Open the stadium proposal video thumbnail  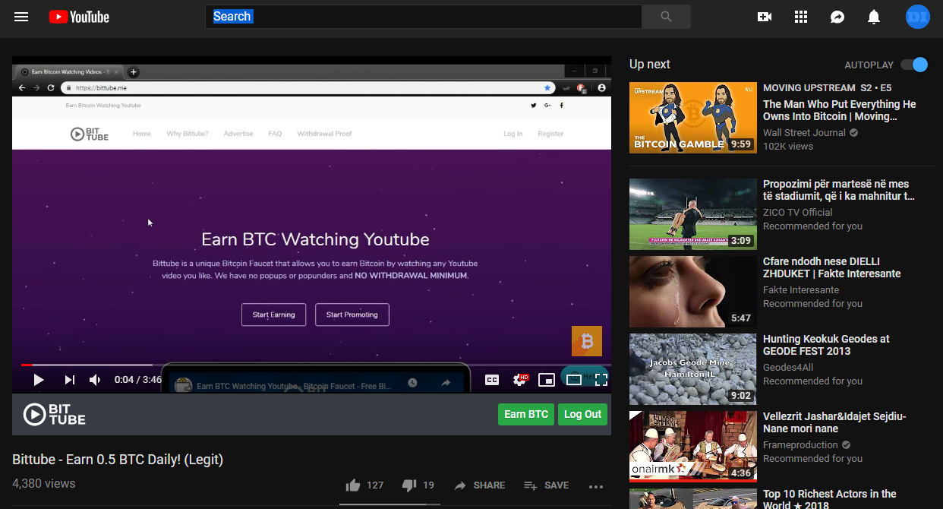[693, 214]
